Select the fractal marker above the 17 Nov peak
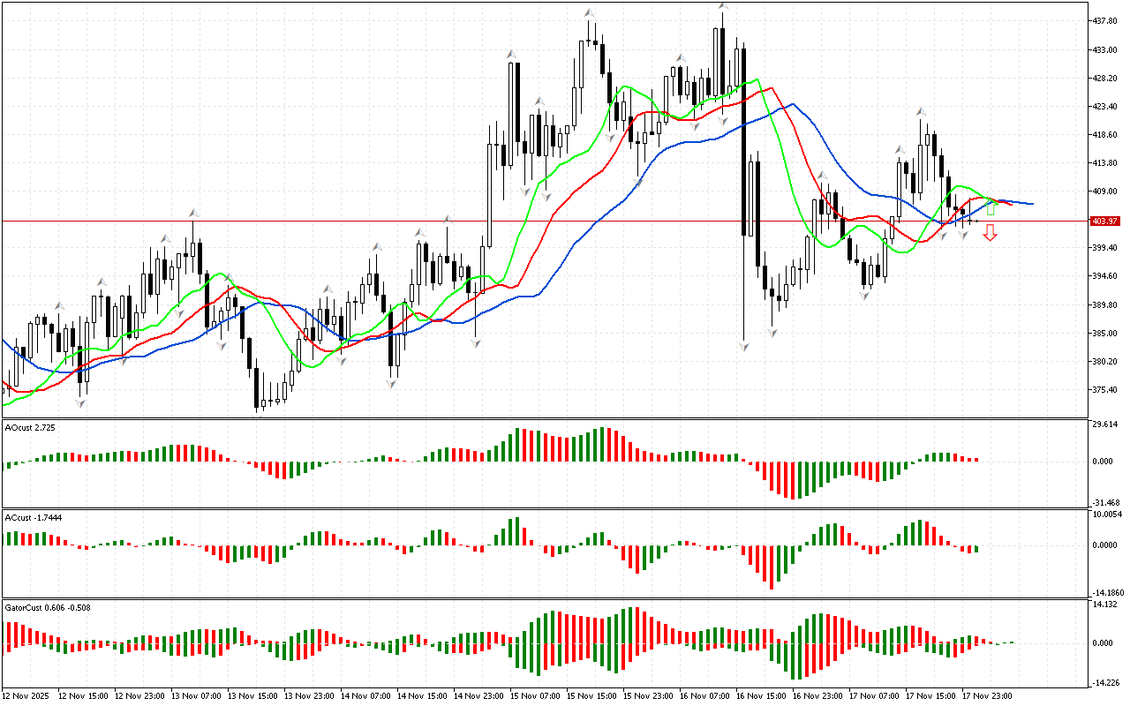This screenshot has width=1130, height=706. click(x=921, y=112)
